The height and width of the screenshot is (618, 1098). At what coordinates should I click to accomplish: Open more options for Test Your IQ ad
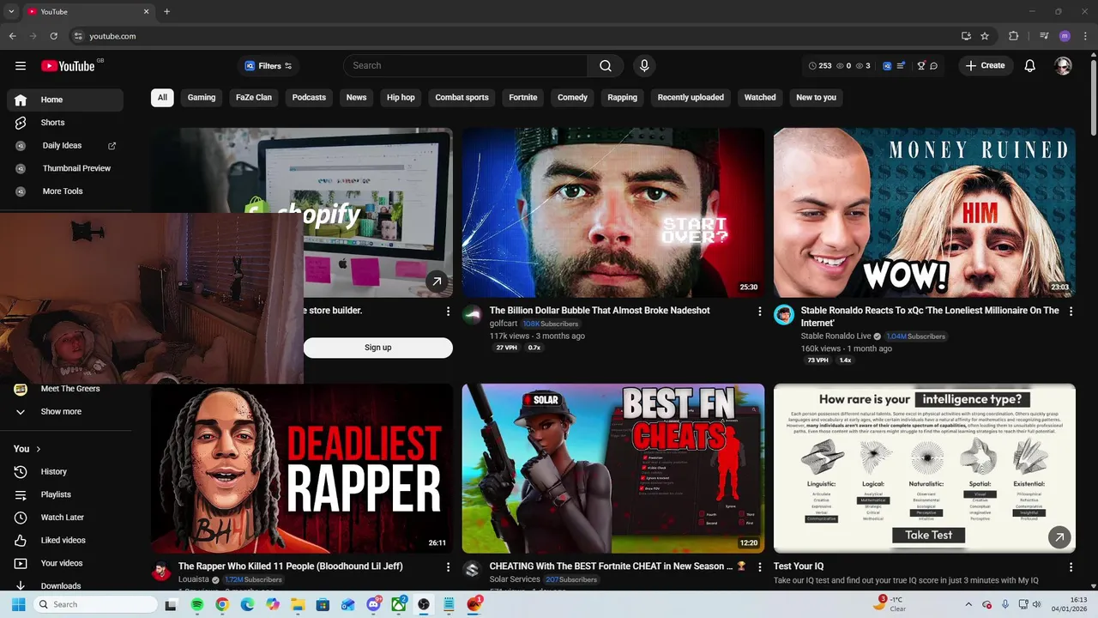pyautogui.click(x=1071, y=567)
